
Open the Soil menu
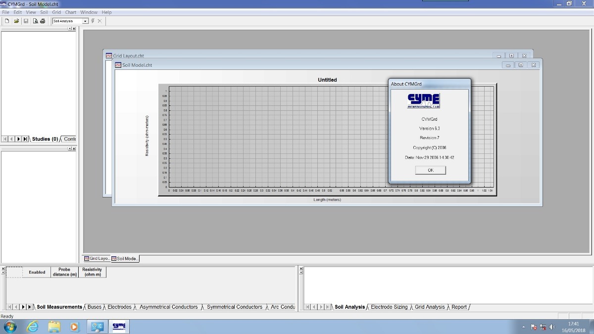(x=44, y=12)
